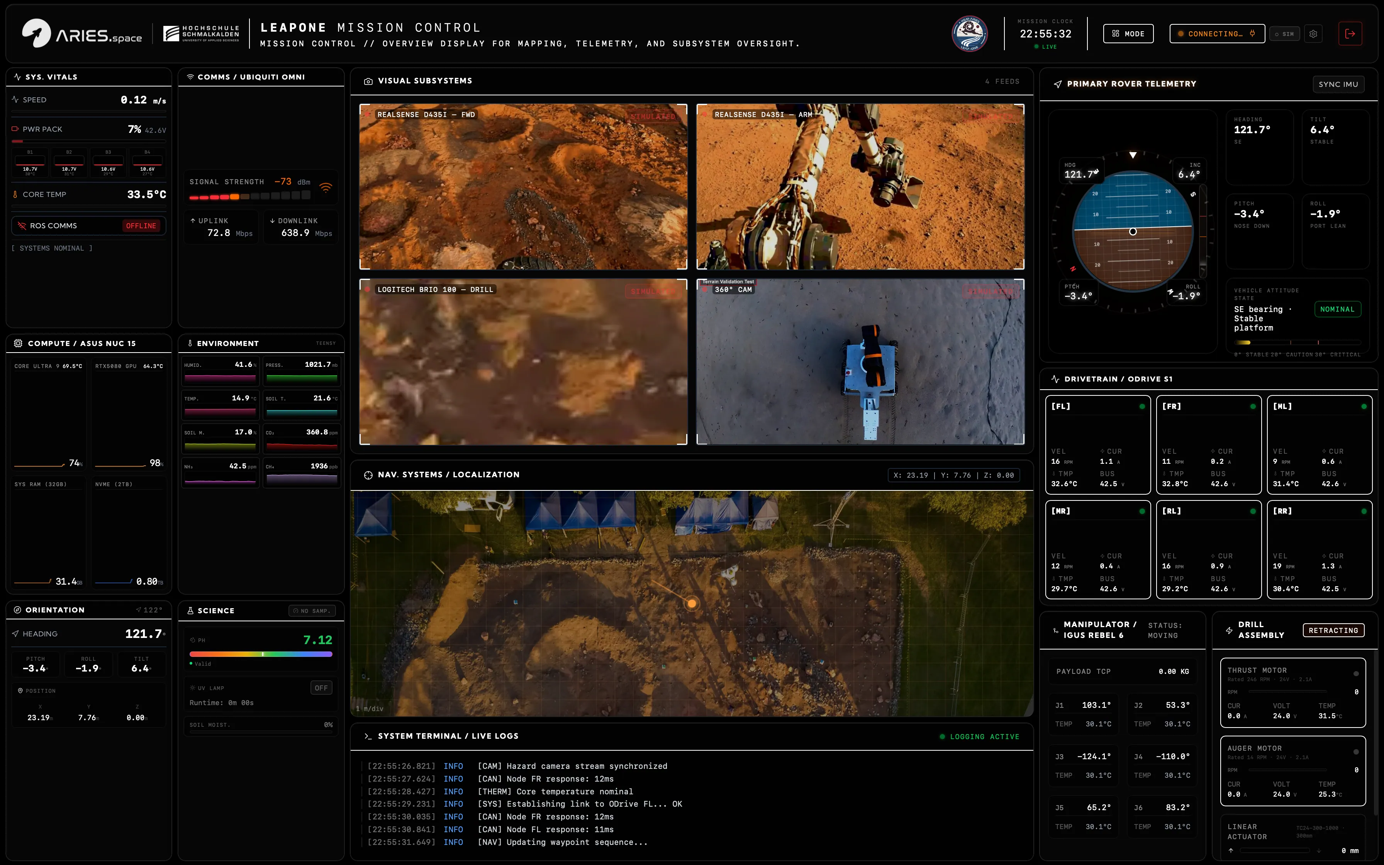This screenshot has width=1384, height=865.
Task: Click the 'Updating waypoint sequence...' log line
Action: [563, 842]
